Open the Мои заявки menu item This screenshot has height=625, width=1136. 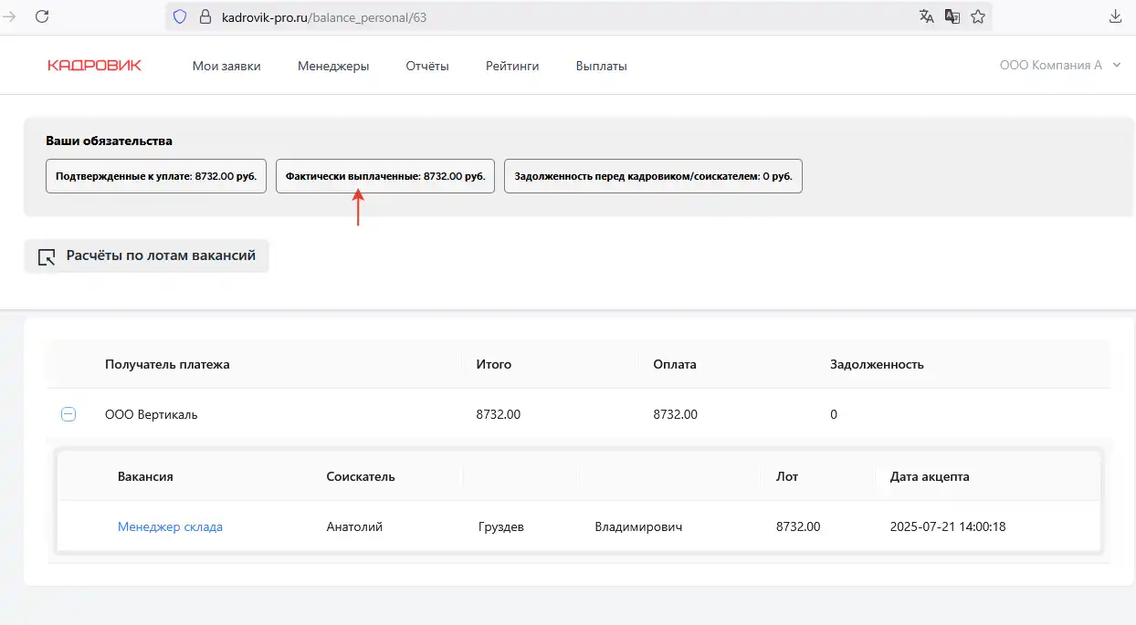226,66
